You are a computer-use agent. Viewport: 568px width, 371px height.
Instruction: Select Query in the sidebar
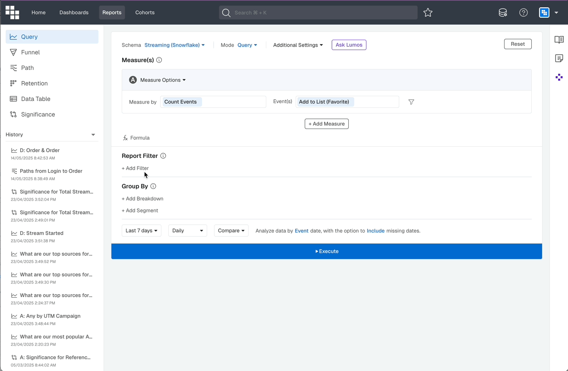(52, 37)
